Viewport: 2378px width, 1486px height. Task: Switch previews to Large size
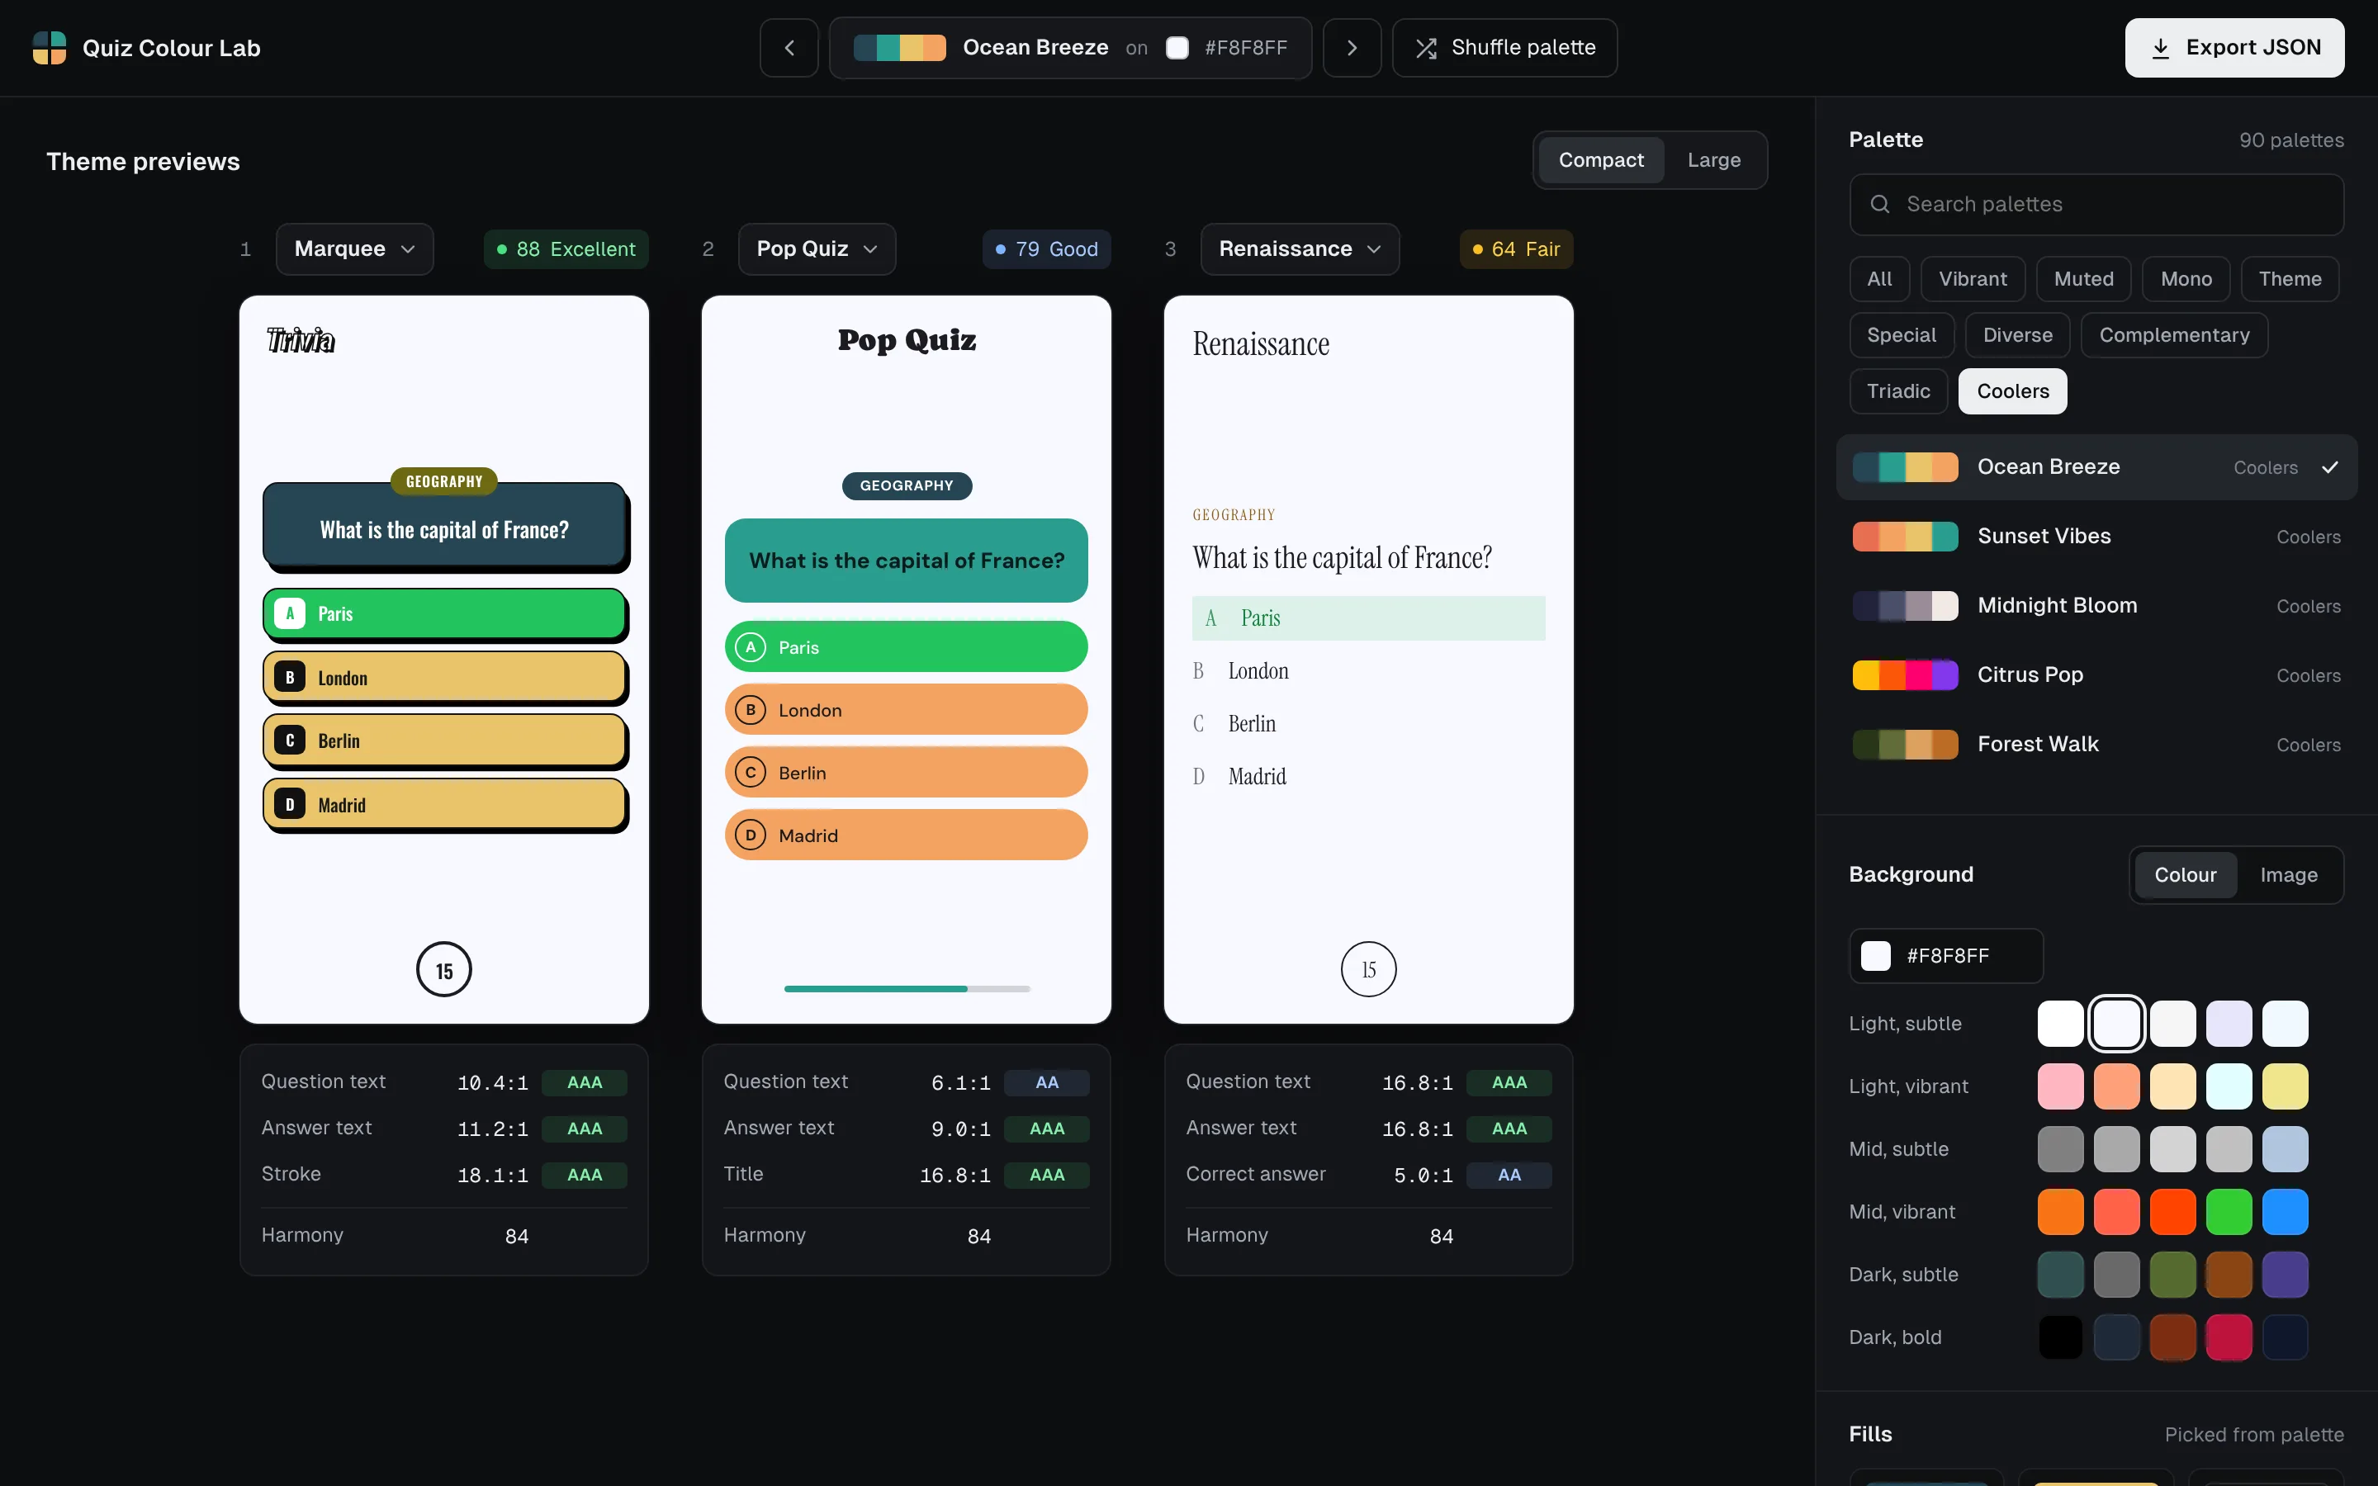pos(1714,160)
